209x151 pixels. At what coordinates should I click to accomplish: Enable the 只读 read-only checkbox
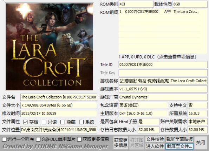(44, 122)
